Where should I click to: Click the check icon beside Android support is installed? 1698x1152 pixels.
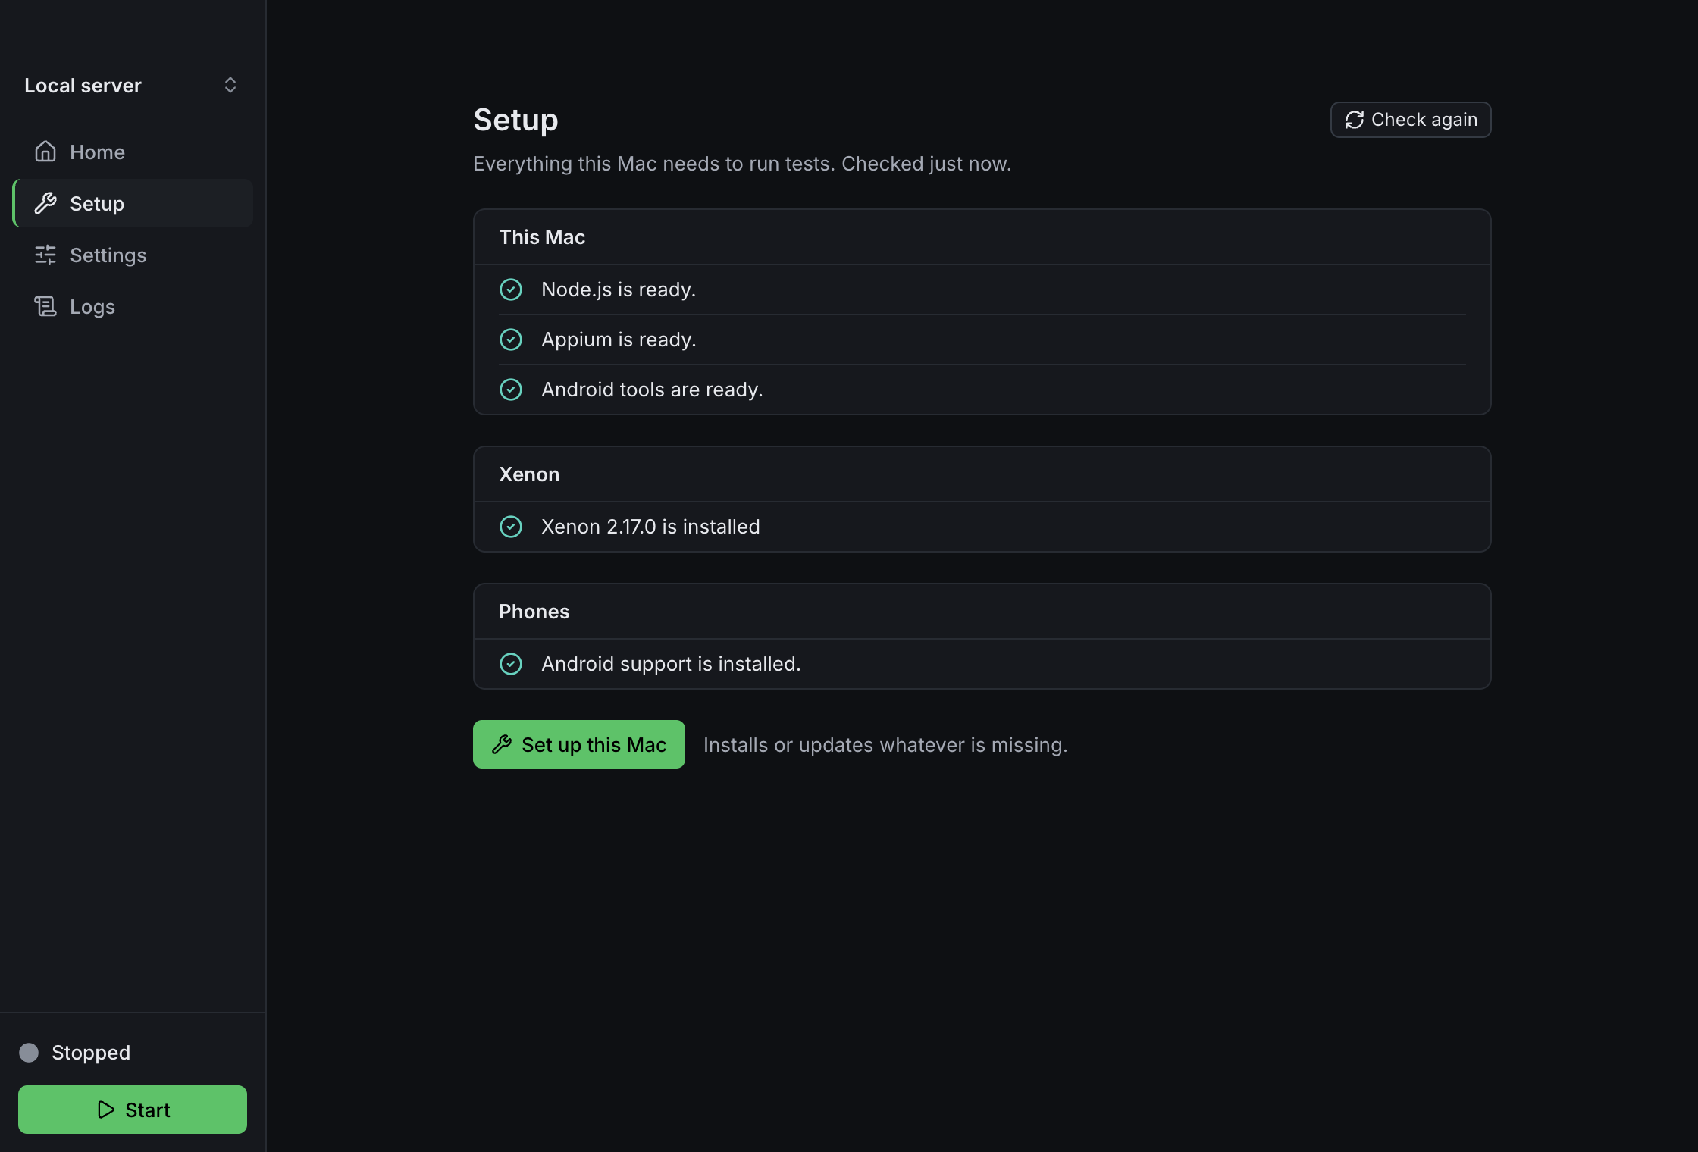(x=511, y=664)
